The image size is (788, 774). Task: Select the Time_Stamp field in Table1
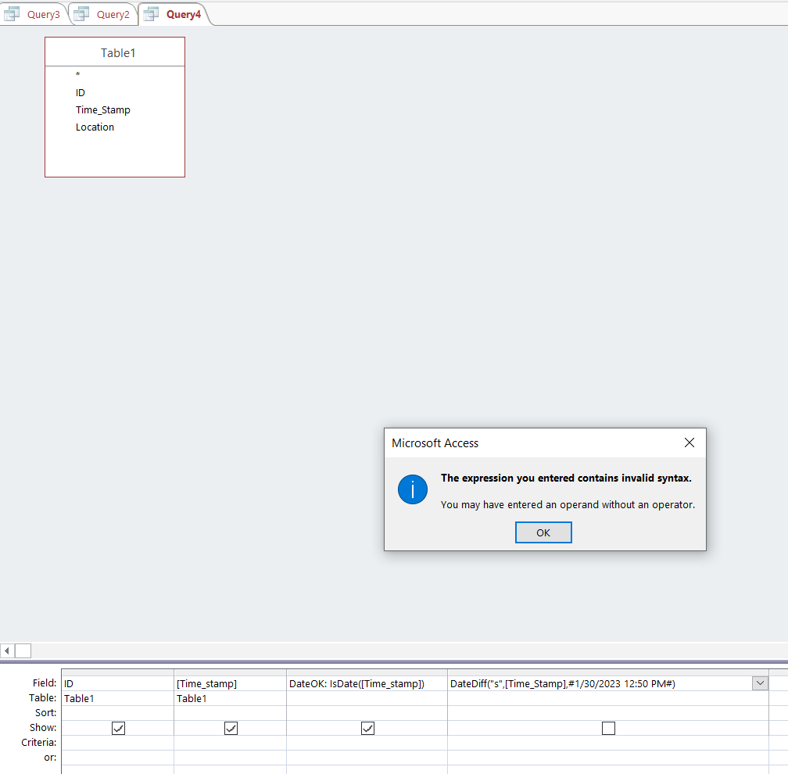(x=103, y=109)
